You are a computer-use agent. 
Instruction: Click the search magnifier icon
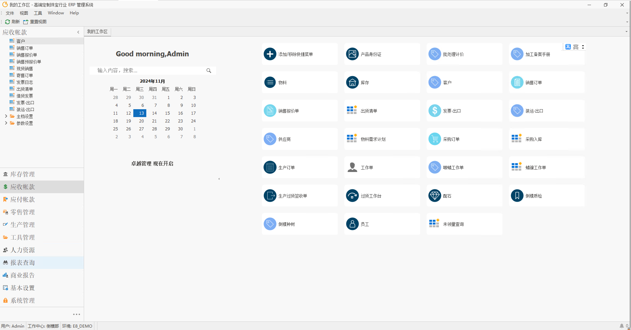209,71
